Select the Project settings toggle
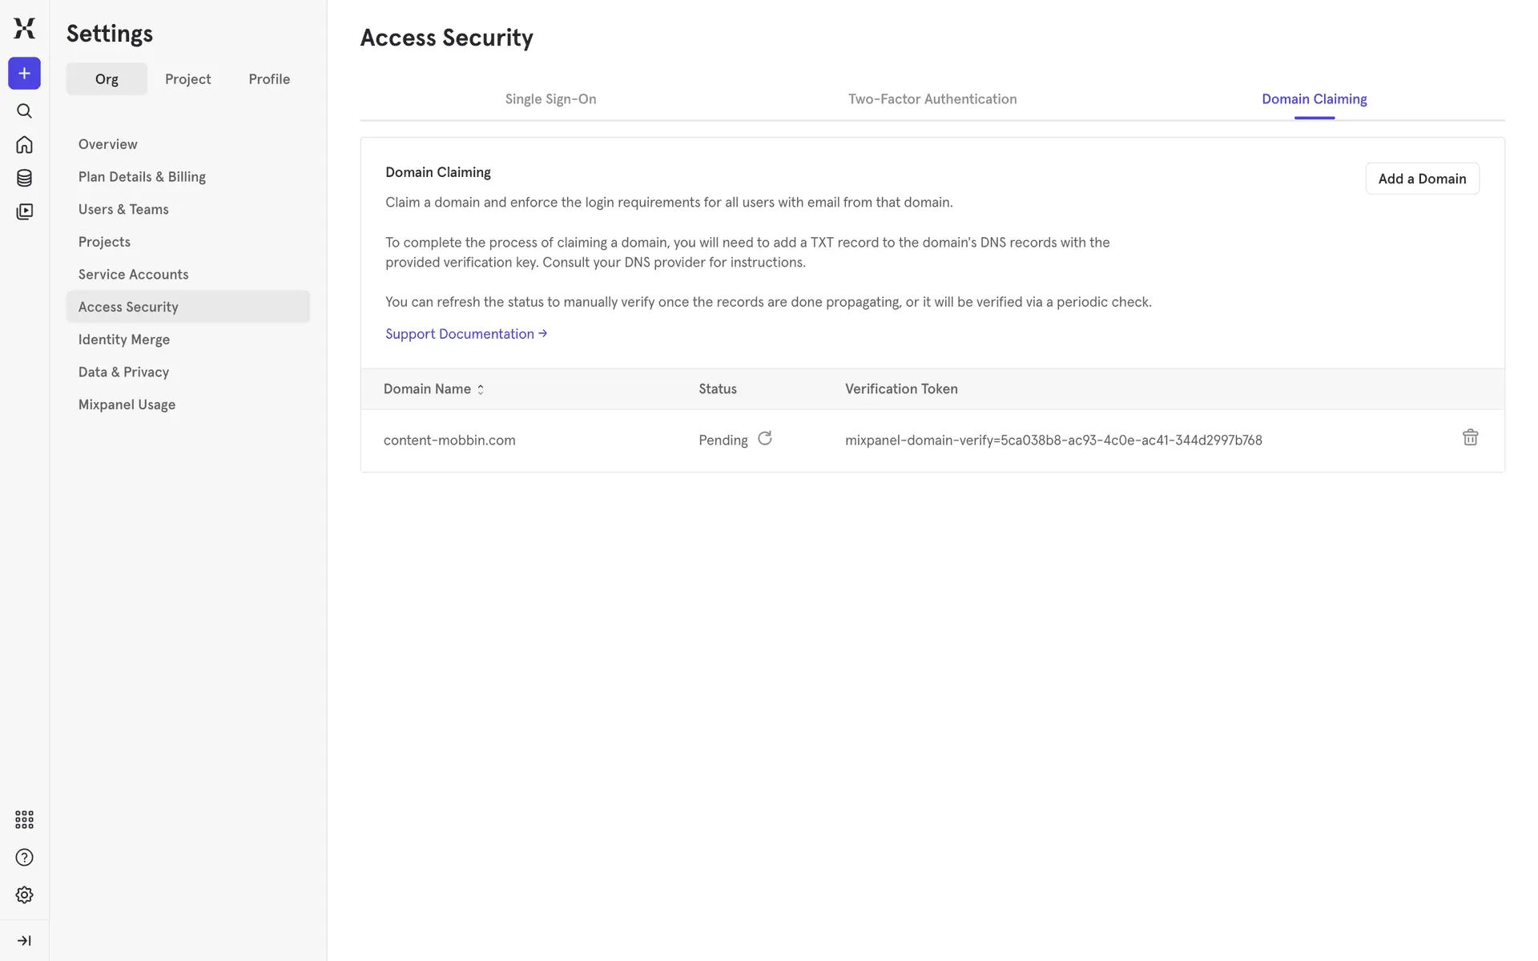This screenshot has height=961, width=1538. point(187,79)
